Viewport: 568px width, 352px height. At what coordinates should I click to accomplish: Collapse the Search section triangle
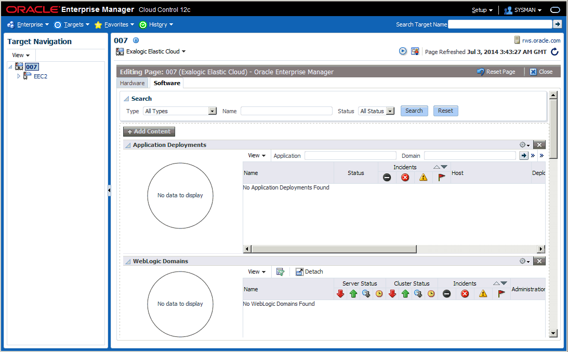coord(126,99)
